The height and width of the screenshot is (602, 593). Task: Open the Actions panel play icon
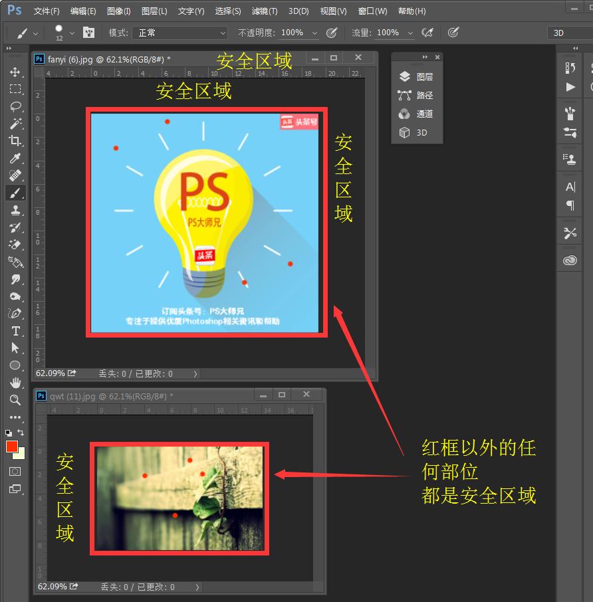pyautogui.click(x=570, y=87)
